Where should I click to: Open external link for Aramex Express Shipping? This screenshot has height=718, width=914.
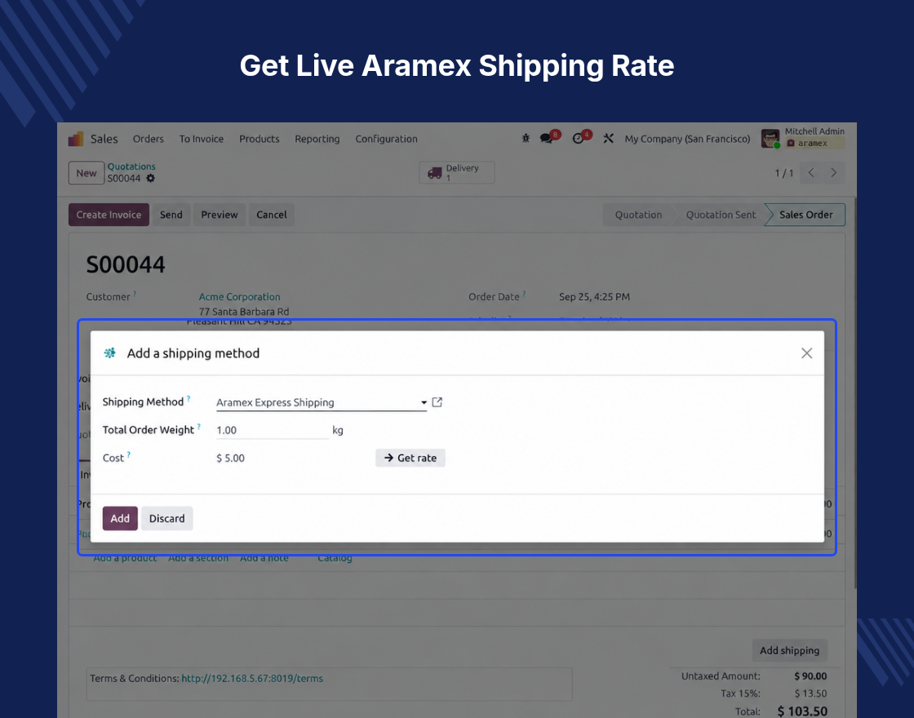437,402
